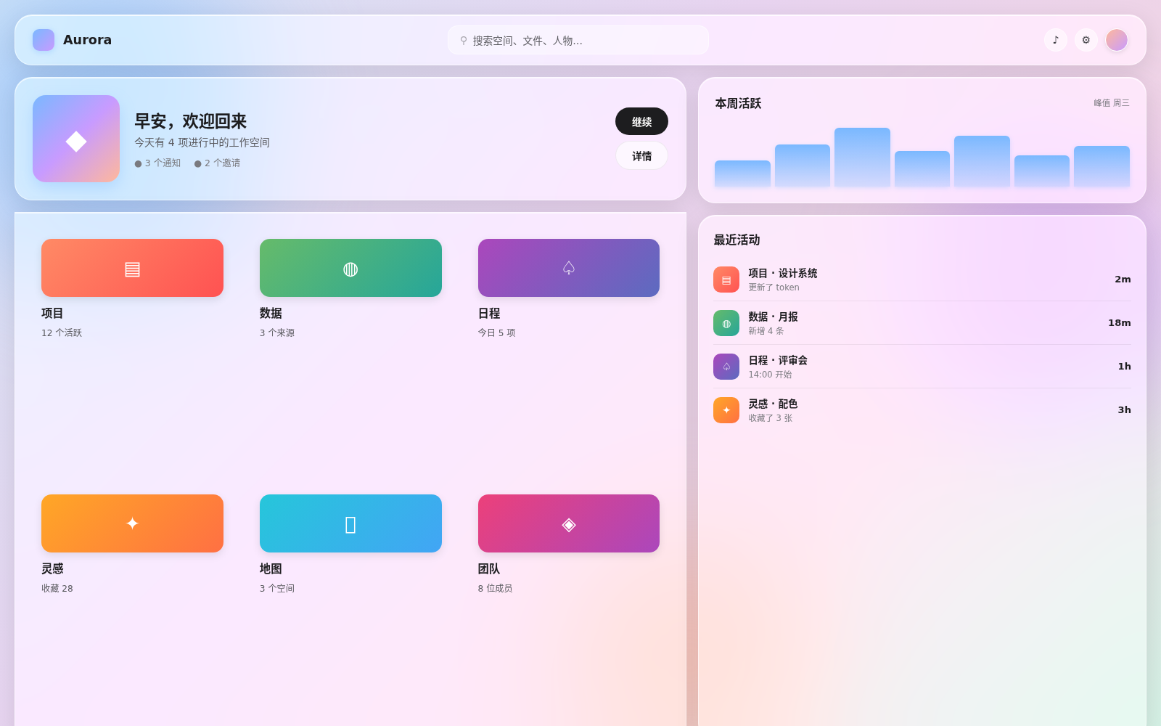Click the 团队 card title
The width and height of the screenshot is (1161, 726).
pyautogui.click(x=489, y=569)
